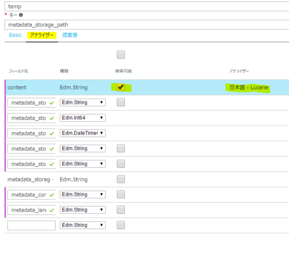Click Edm.String type text in content row

point(74,87)
